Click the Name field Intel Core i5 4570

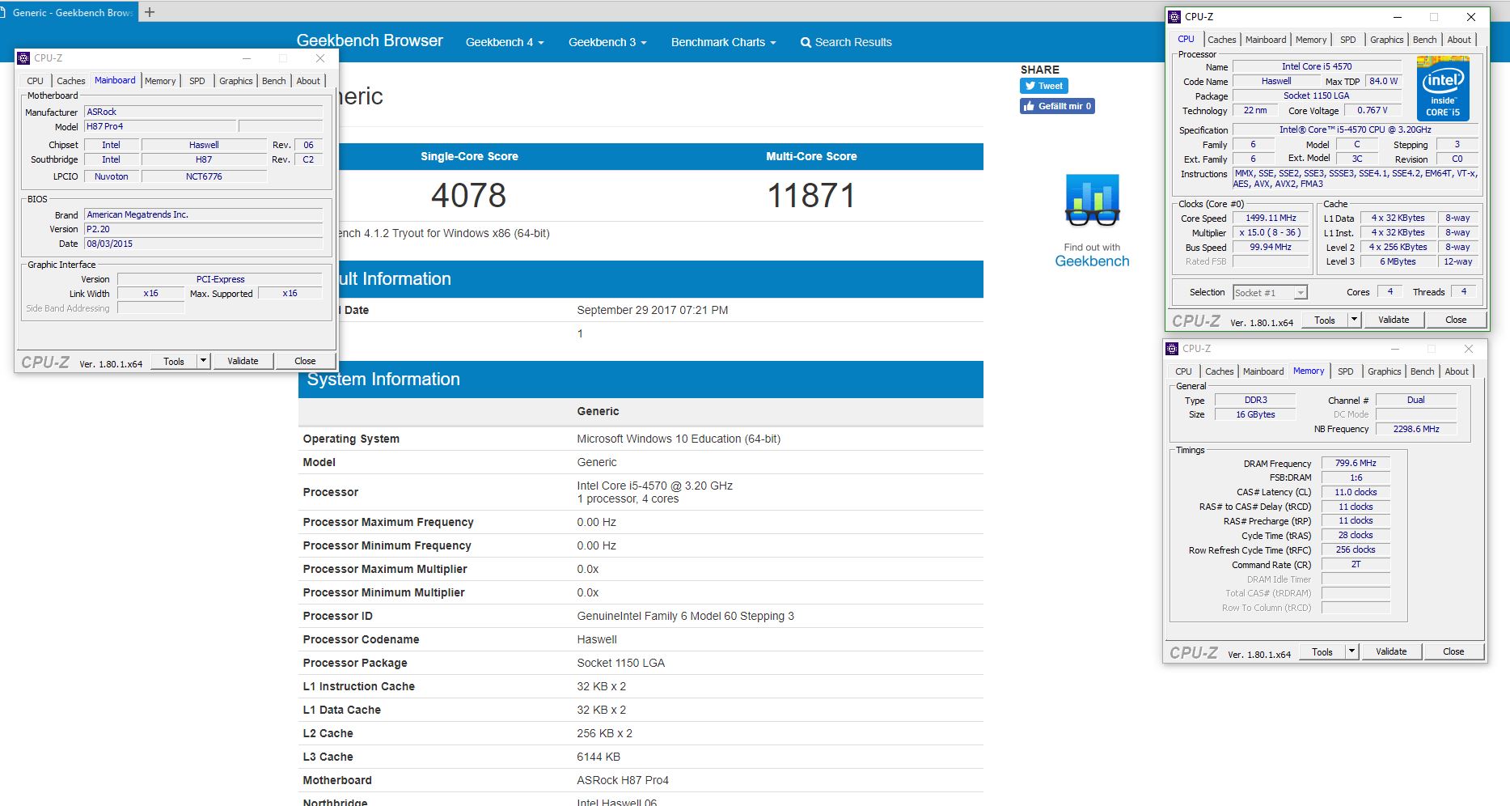1317,66
